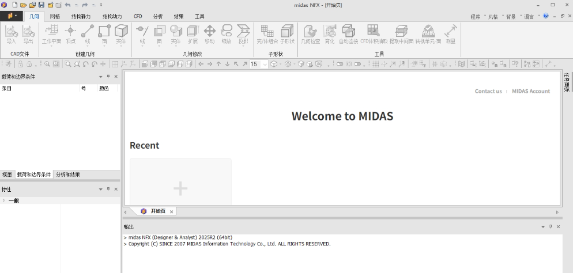573x273 pixels.
Task: Open the 风格 style dropdown menu
Action: point(495,17)
